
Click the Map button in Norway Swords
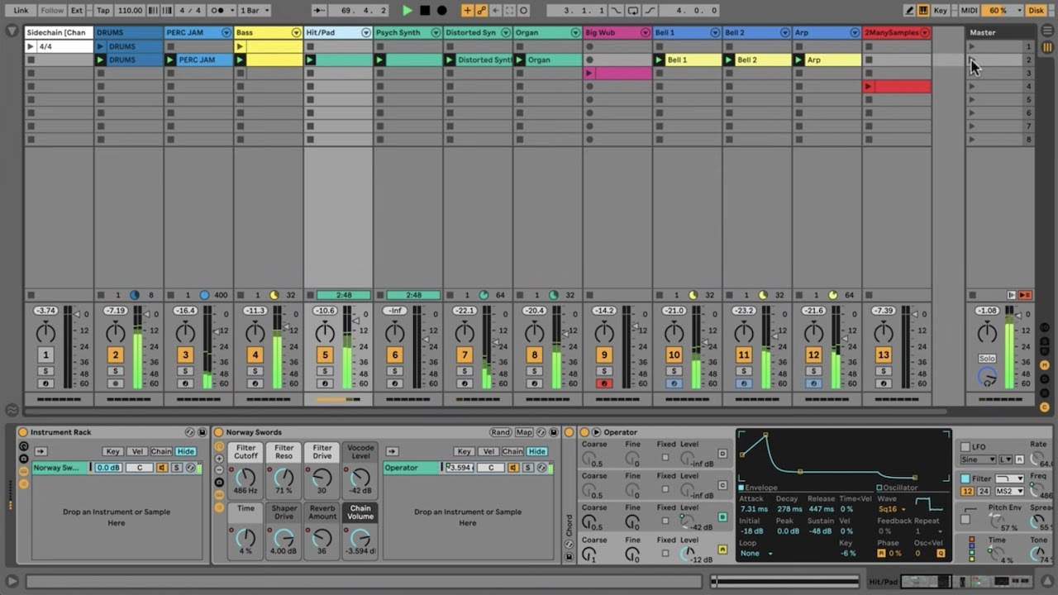[x=524, y=432]
